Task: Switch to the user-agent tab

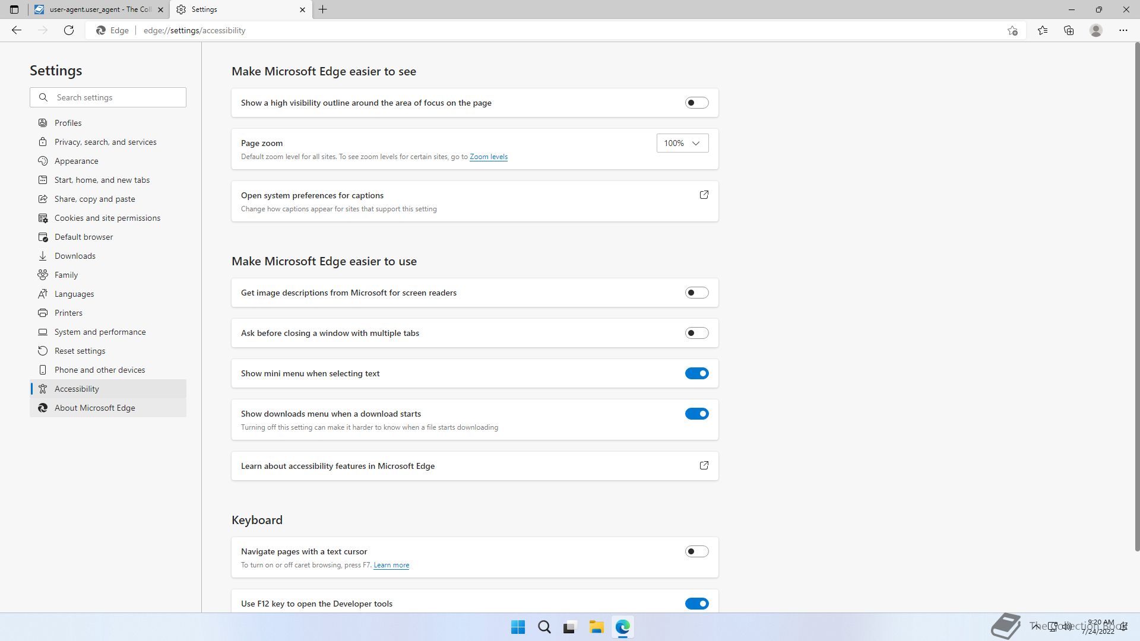Action: tap(98, 9)
